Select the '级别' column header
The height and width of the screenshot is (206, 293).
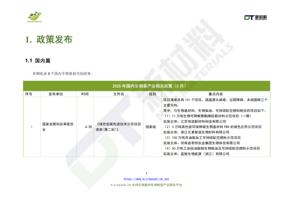click(152, 94)
